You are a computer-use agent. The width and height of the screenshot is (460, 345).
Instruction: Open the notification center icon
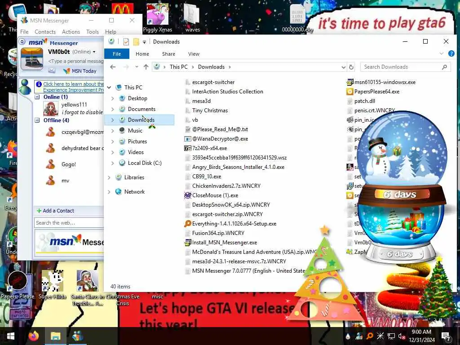point(446,336)
